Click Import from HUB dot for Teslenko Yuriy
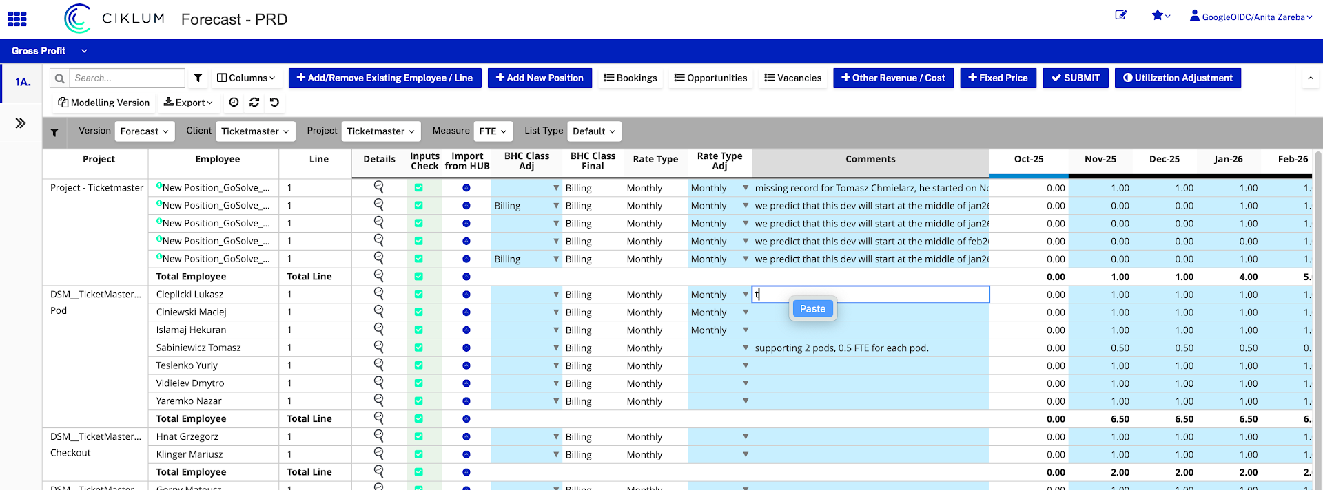This screenshot has width=1323, height=490. coord(466,365)
